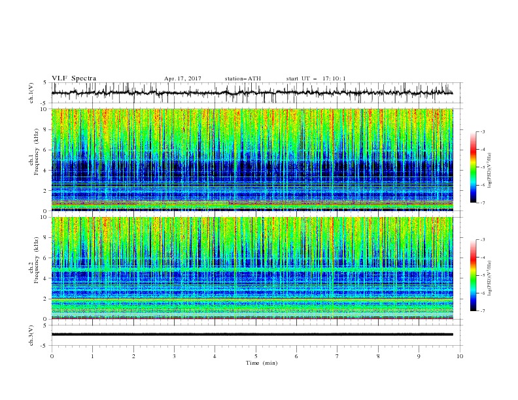Click the ch.1 colorbar "log(PSD)(V²/Hz)" label
This screenshot has height=400, width=518.
pyautogui.click(x=489, y=171)
